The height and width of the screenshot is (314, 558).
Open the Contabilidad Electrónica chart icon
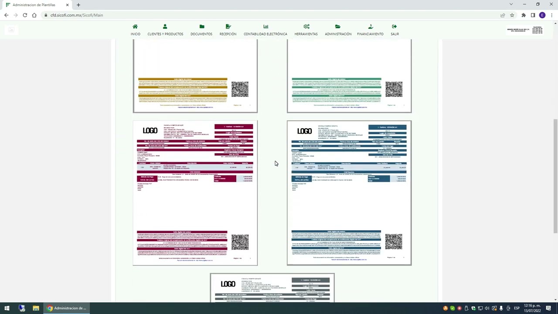tap(265, 27)
